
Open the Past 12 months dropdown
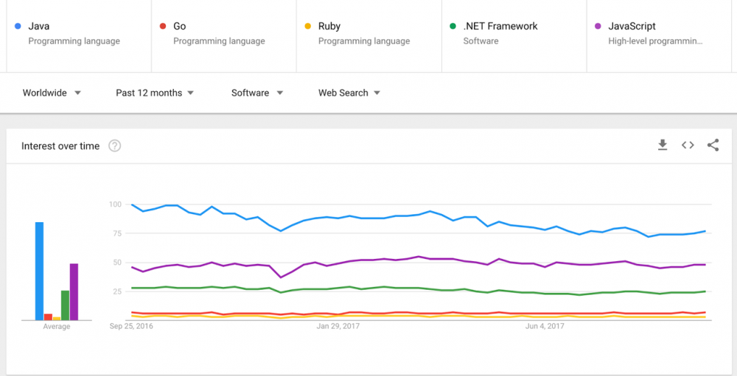[x=155, y=93]
